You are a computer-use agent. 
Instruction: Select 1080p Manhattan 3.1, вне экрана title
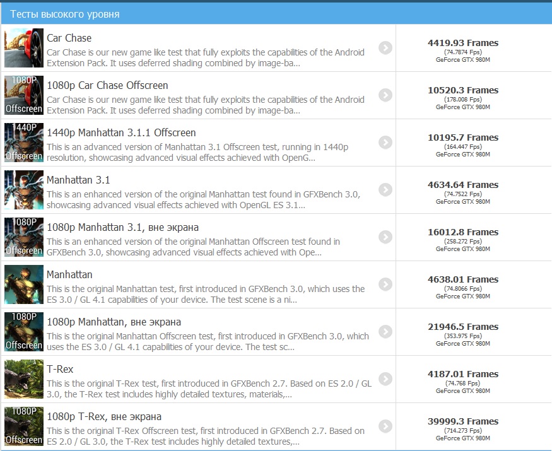click(122, 228)
